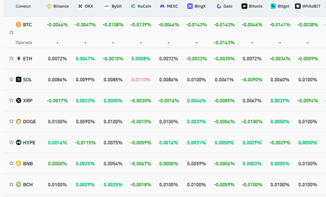326x197 pixels.
Task: Click the KuCoin exchange logo icon
Action: tap(133, 6)
